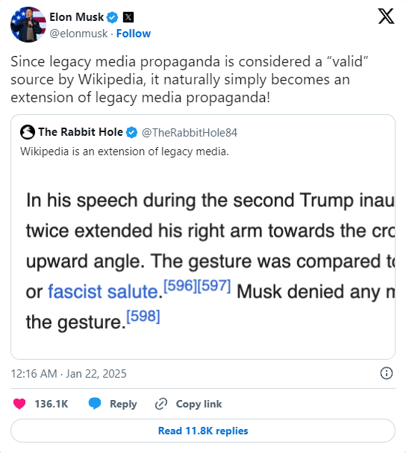Open The Rabbit Hole avatar icon
Viewport: 406px width, 453px height.
point(28,132)
